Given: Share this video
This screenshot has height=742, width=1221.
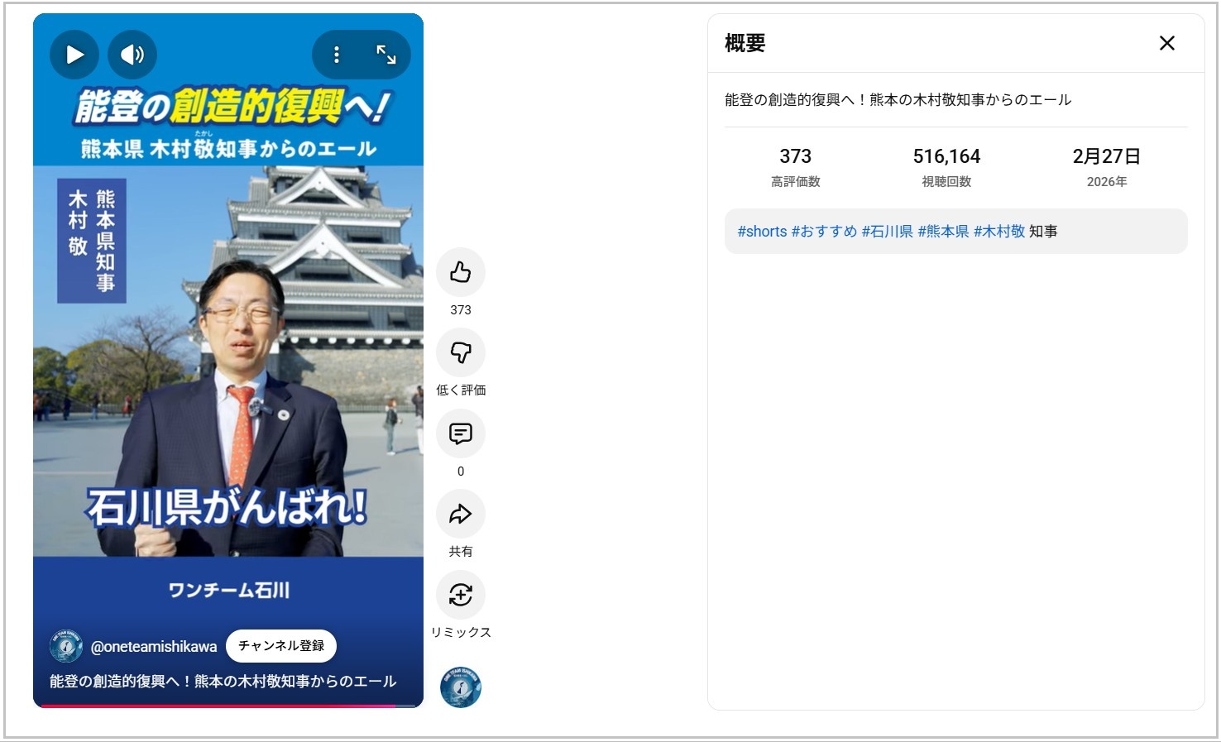Looking at the screenshot, I should point(461,514).
